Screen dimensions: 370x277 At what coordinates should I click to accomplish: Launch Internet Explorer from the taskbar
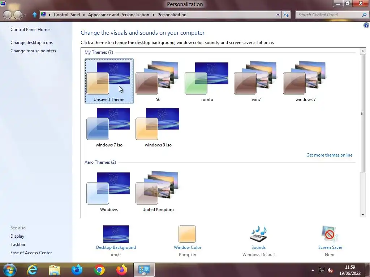(x=32, y=270)
